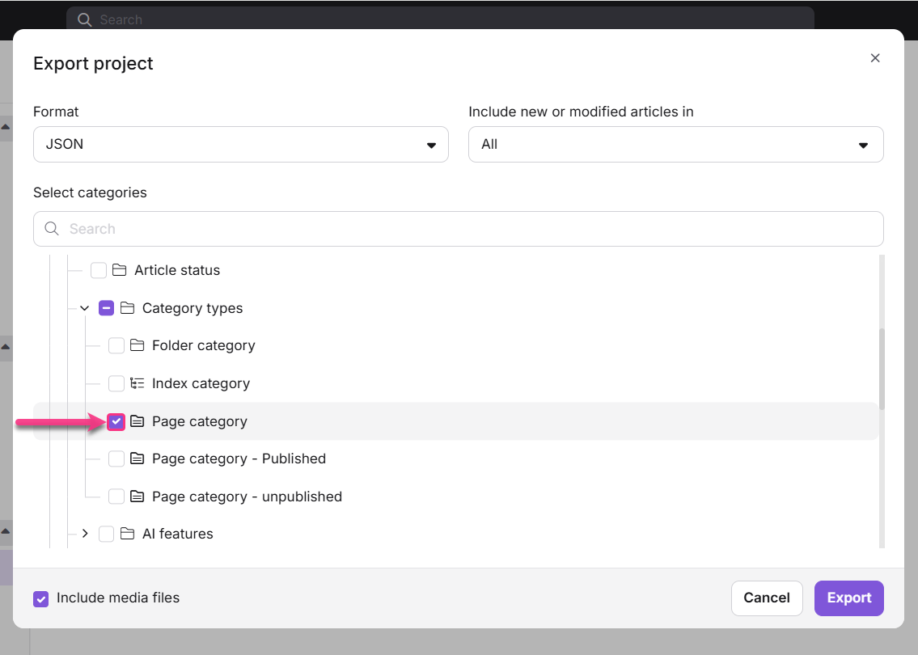Check the Article status checkbox
This screenshot has height=655, width=918.
99,270
